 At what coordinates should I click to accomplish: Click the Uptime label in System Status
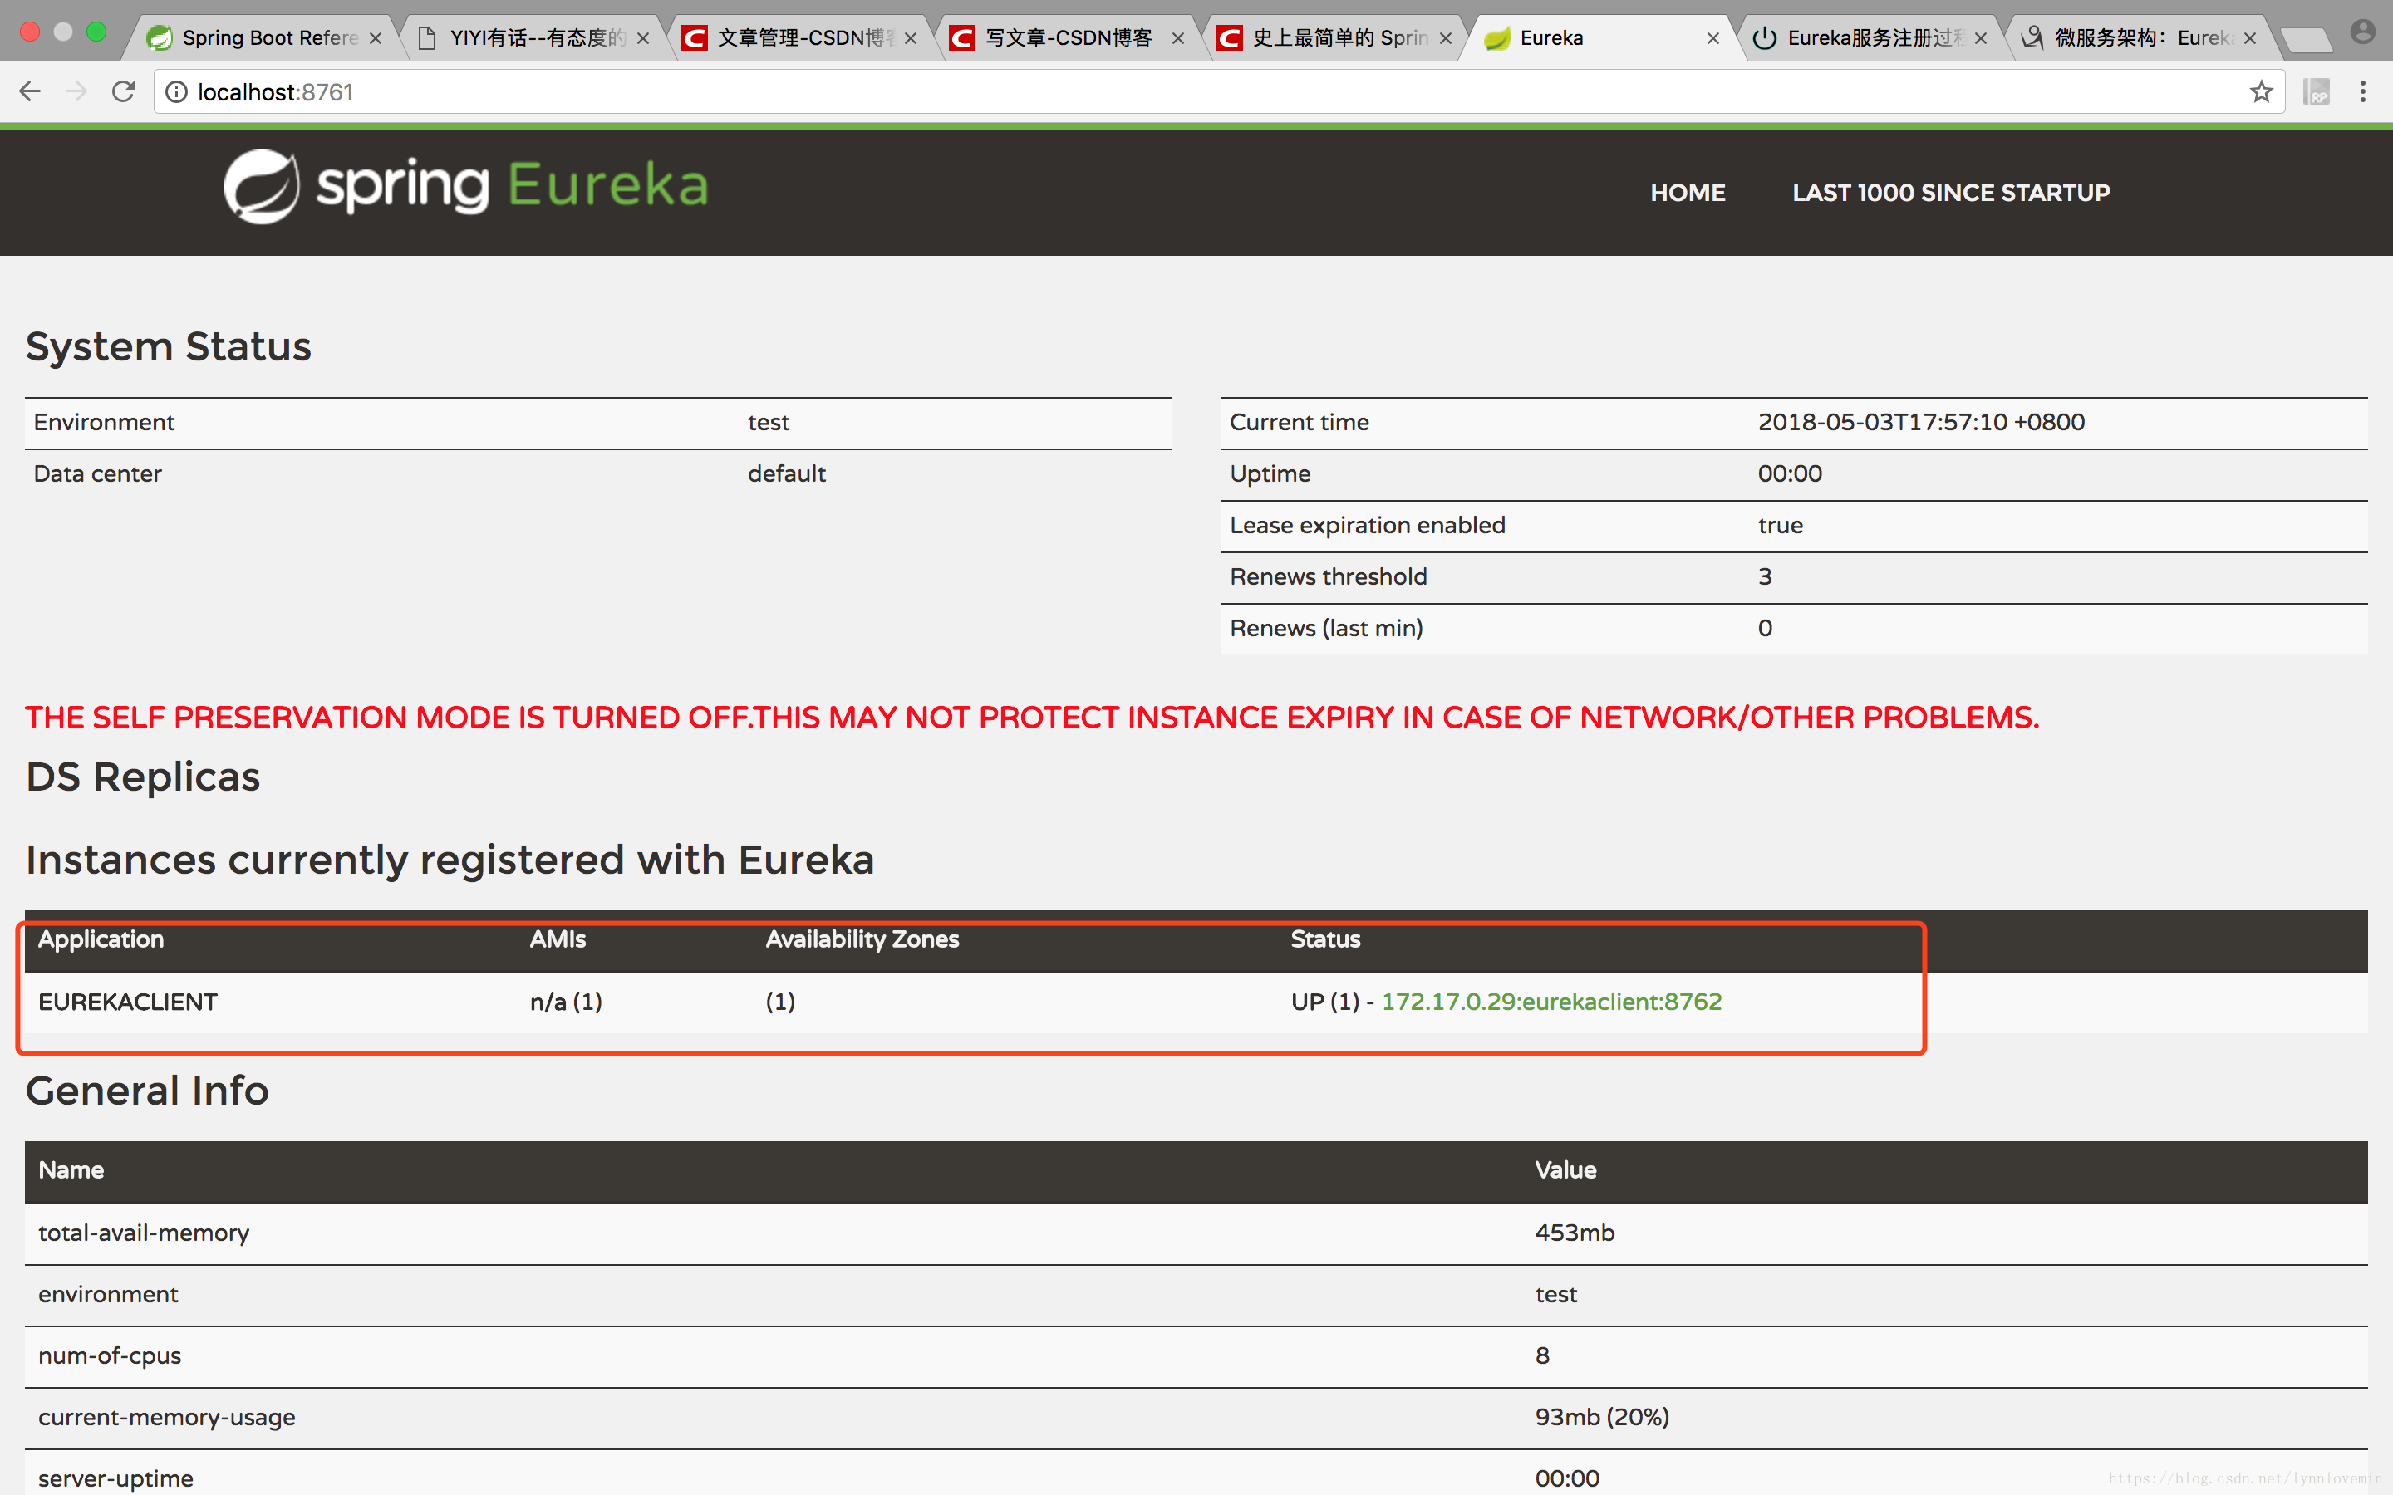click(1270, 473)
